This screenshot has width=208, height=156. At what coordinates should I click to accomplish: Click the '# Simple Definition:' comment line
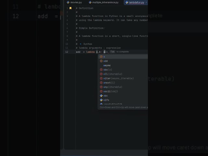[90, 28]
